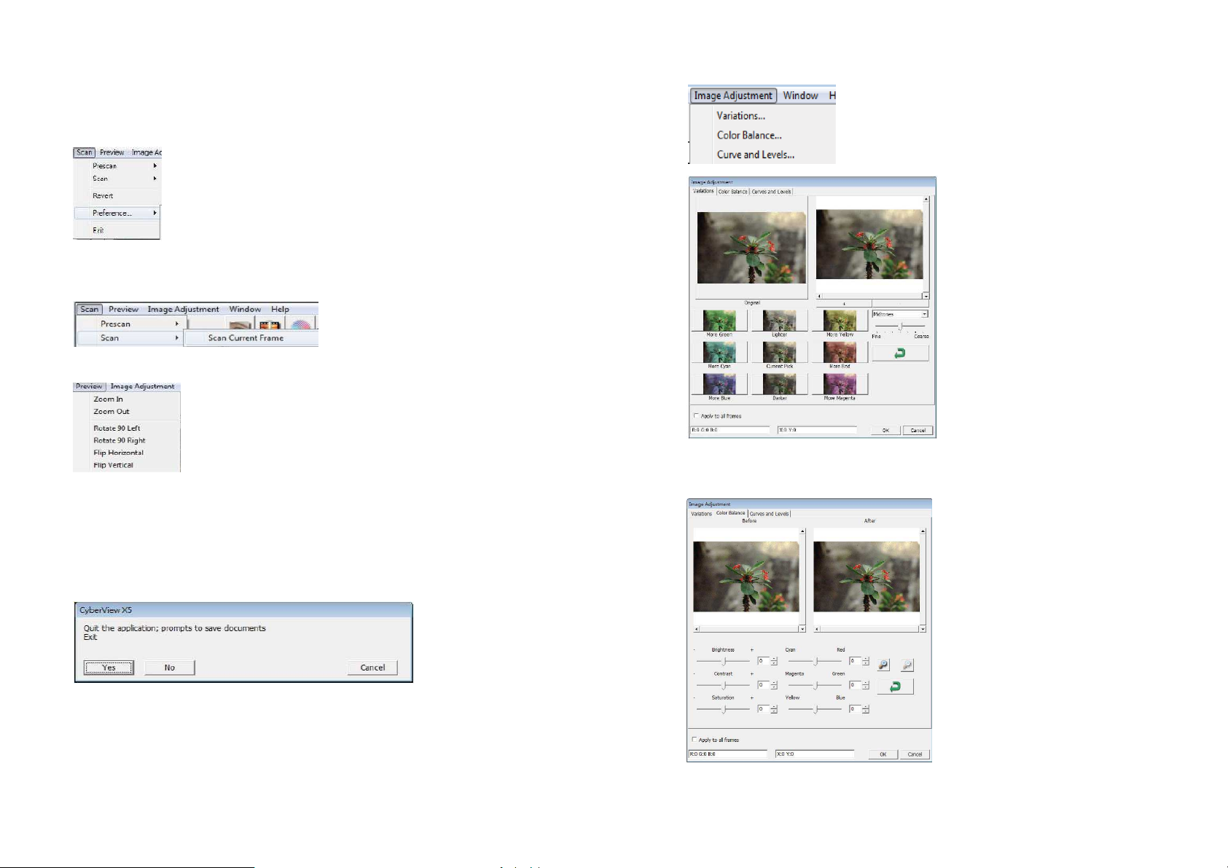Screen dimensions: 1228x868
Task: Click Cancel in CyberView X5 dialog
Action: coord(372,668)
